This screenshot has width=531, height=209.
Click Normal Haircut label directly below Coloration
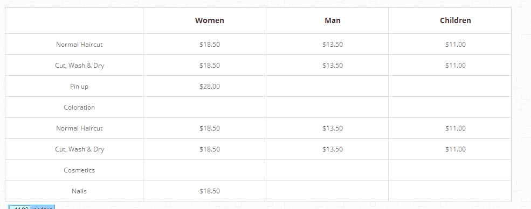click(79, 128)
